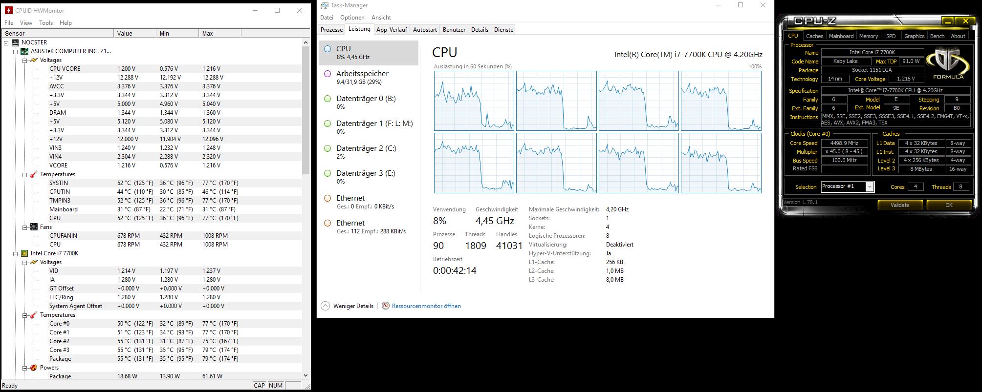982x392 pixels.
Task: Click the Arbeitsspeicher purple circle icon
Action: click(327, 74)
